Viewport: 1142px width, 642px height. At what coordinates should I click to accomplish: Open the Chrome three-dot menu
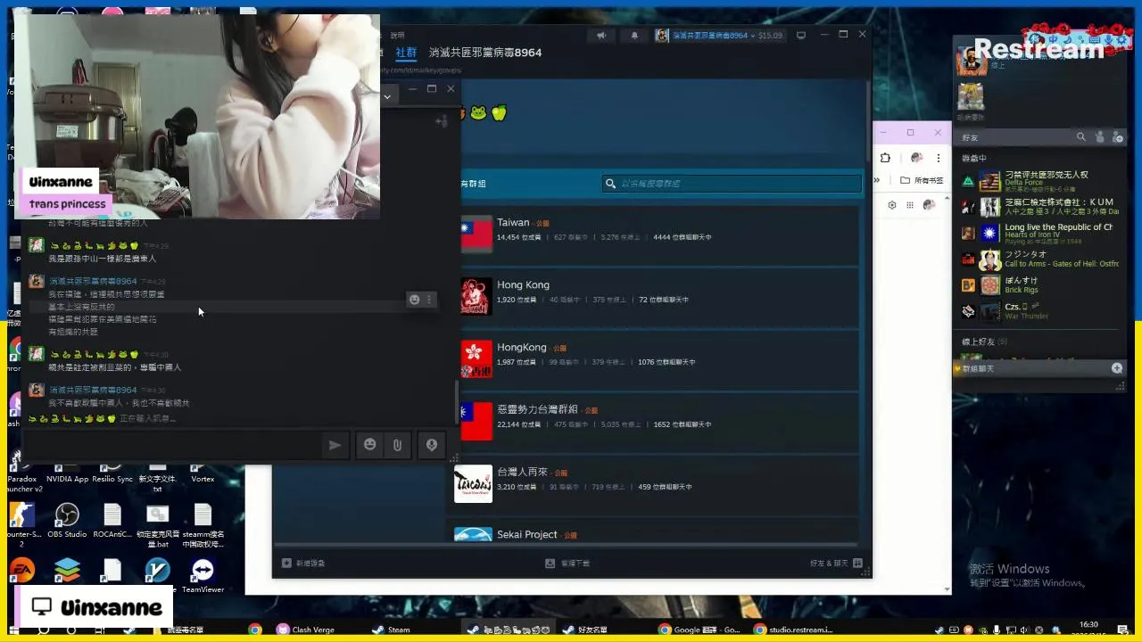pyautogui.click(x=938, y=158)
